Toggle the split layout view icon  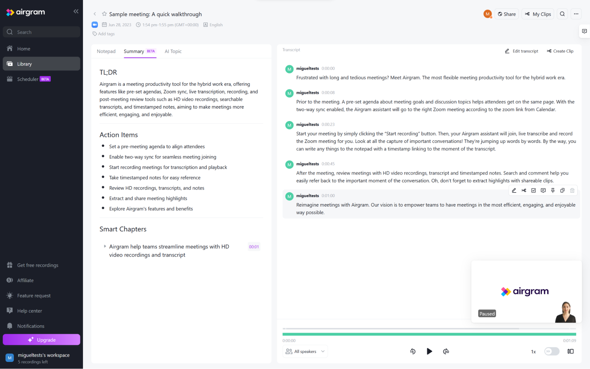click(571, 351)
